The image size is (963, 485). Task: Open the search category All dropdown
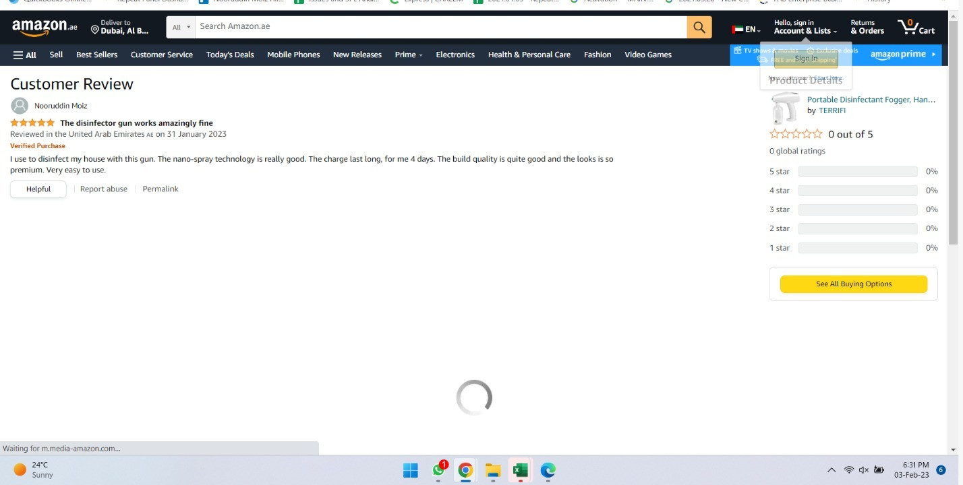181,27
